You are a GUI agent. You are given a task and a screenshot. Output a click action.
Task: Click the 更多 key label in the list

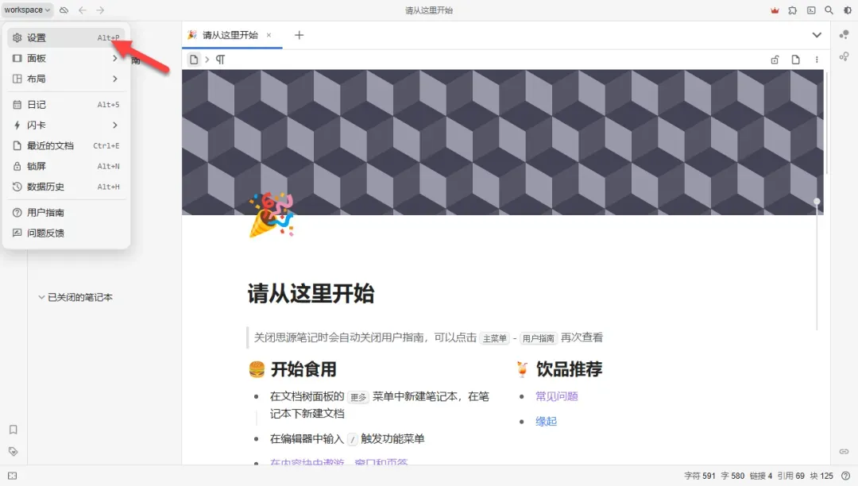point(358,397)
